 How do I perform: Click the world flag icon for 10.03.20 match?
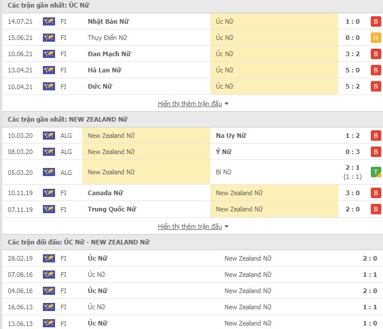point(49,136)
